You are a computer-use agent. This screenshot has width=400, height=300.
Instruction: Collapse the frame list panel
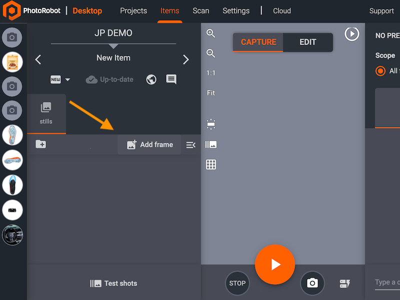coord(190,144)
